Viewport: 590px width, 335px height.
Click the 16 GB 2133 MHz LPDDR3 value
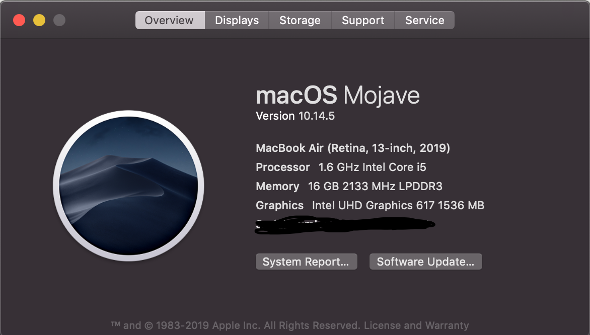(x=375, y=187)
